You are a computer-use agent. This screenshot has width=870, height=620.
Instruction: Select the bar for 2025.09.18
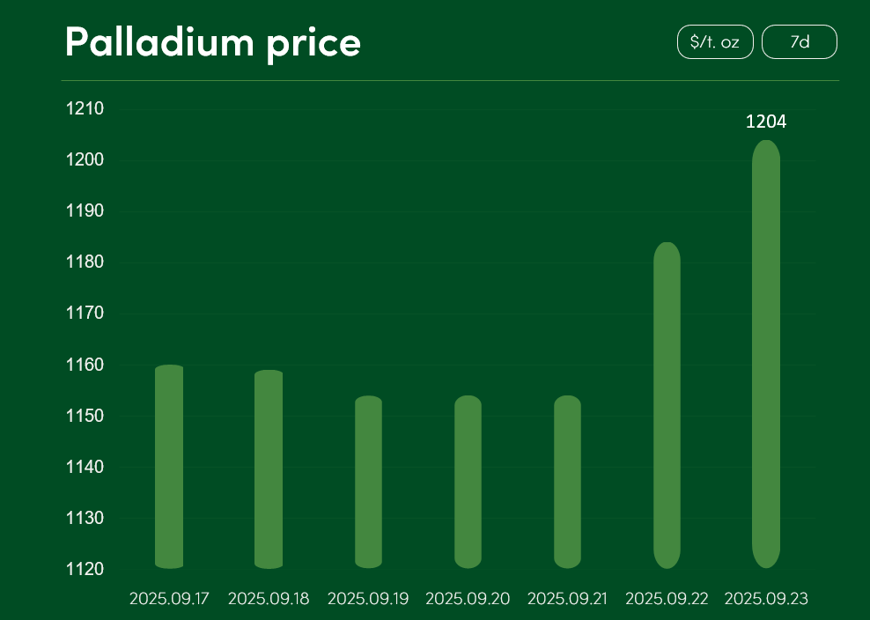click(x=269, y=469)
